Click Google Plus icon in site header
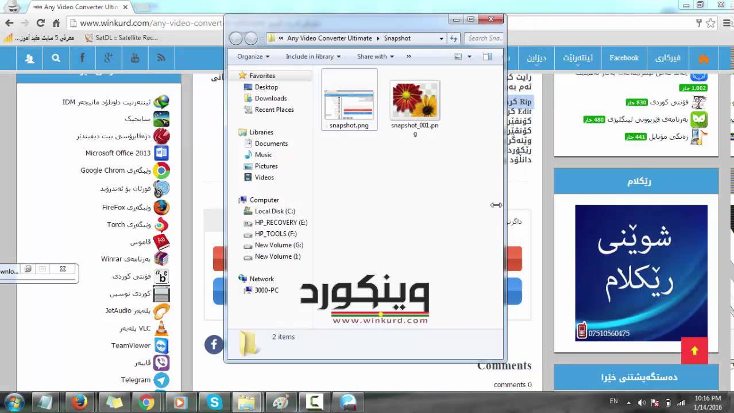The height and width of the screenshot is (413, 734). [109, 58]
